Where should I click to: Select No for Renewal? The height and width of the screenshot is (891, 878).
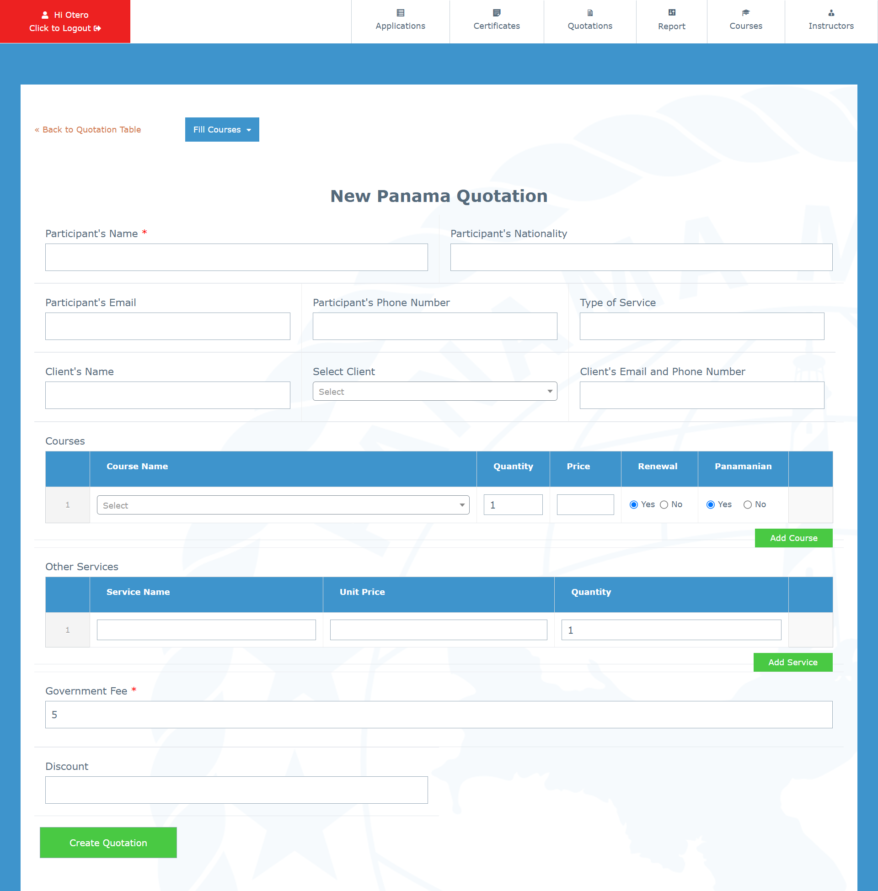click(x=664, y=504)
